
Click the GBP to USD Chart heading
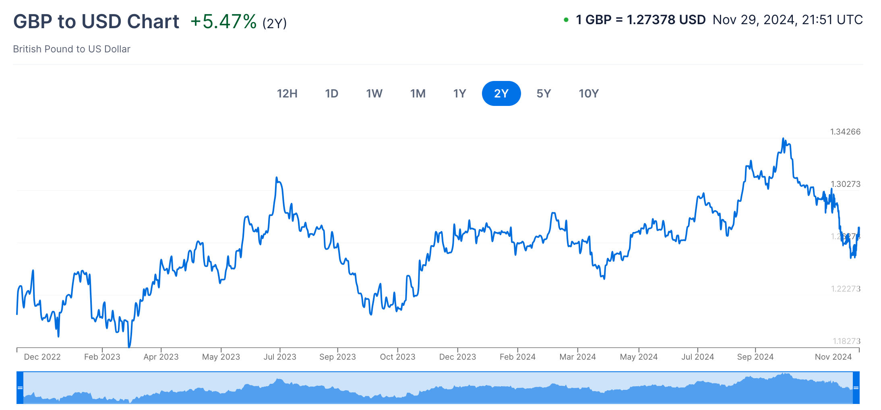[x=96, y=21]
